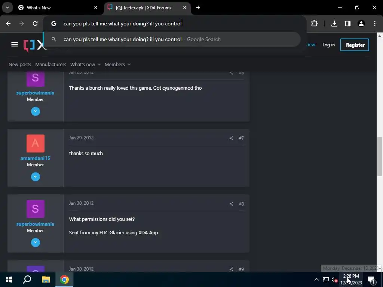Open the Windows notification center

click(371, 280)
